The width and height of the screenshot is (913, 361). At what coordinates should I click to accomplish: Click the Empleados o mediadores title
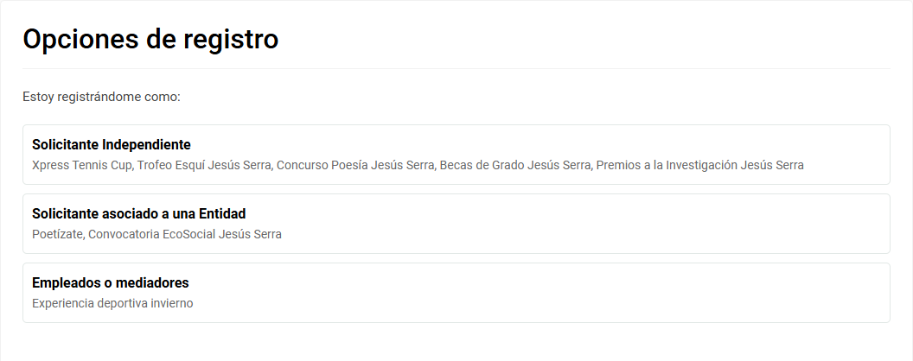[110, 282]
